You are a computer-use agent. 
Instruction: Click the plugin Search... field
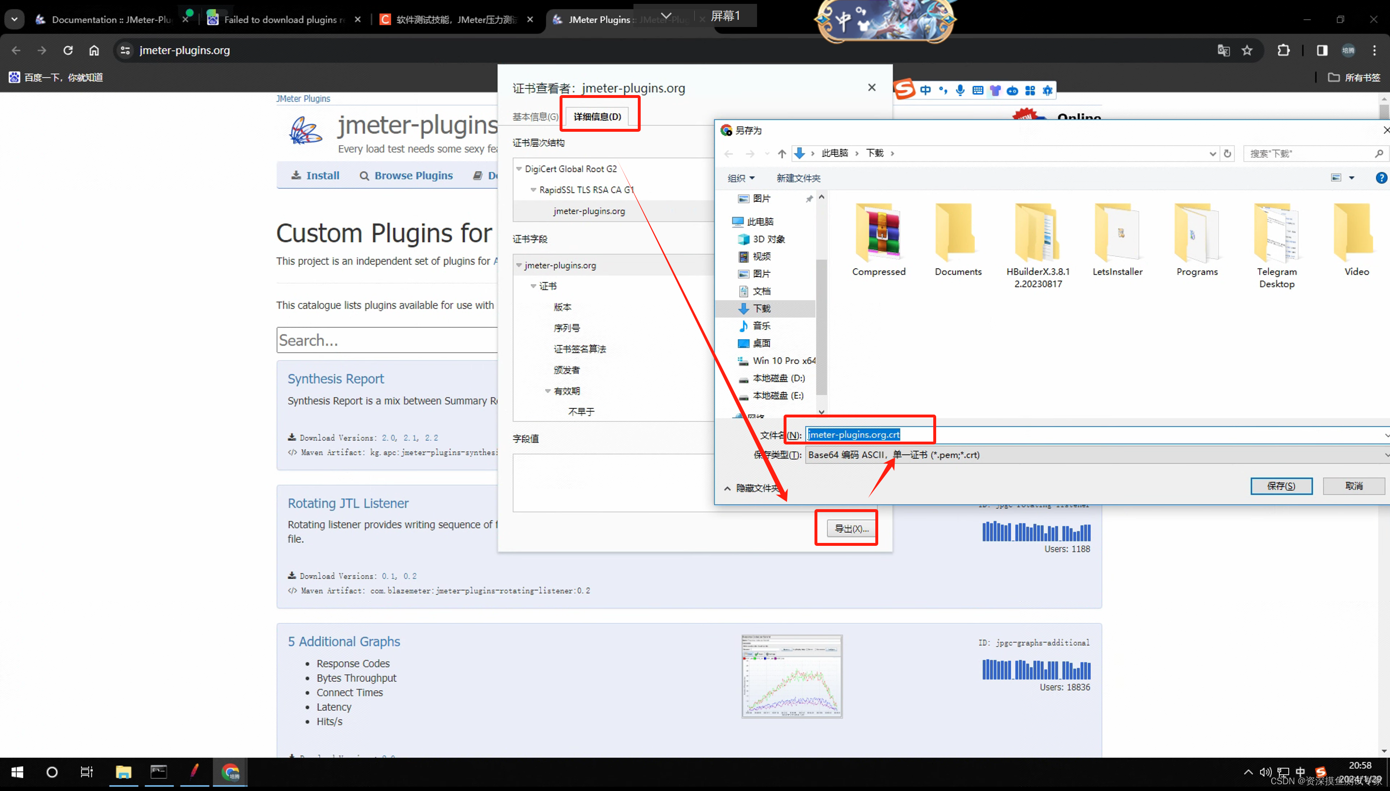click(387, 340)
